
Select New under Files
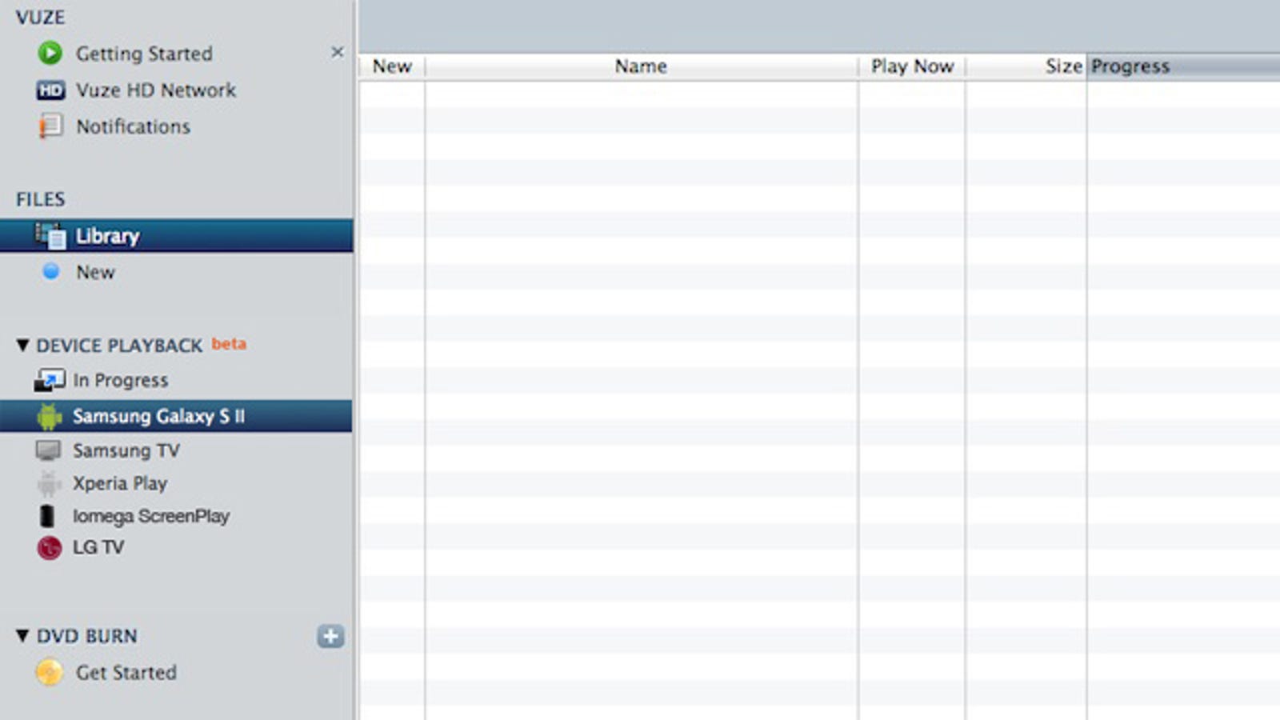pyautogui.click(x=95, y=272)
